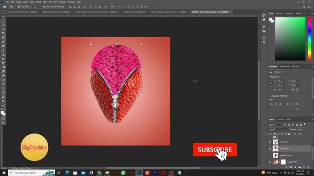Open the three-dots more options in options bar
This screenshot has height=176, width=314.
click(112, 7)
